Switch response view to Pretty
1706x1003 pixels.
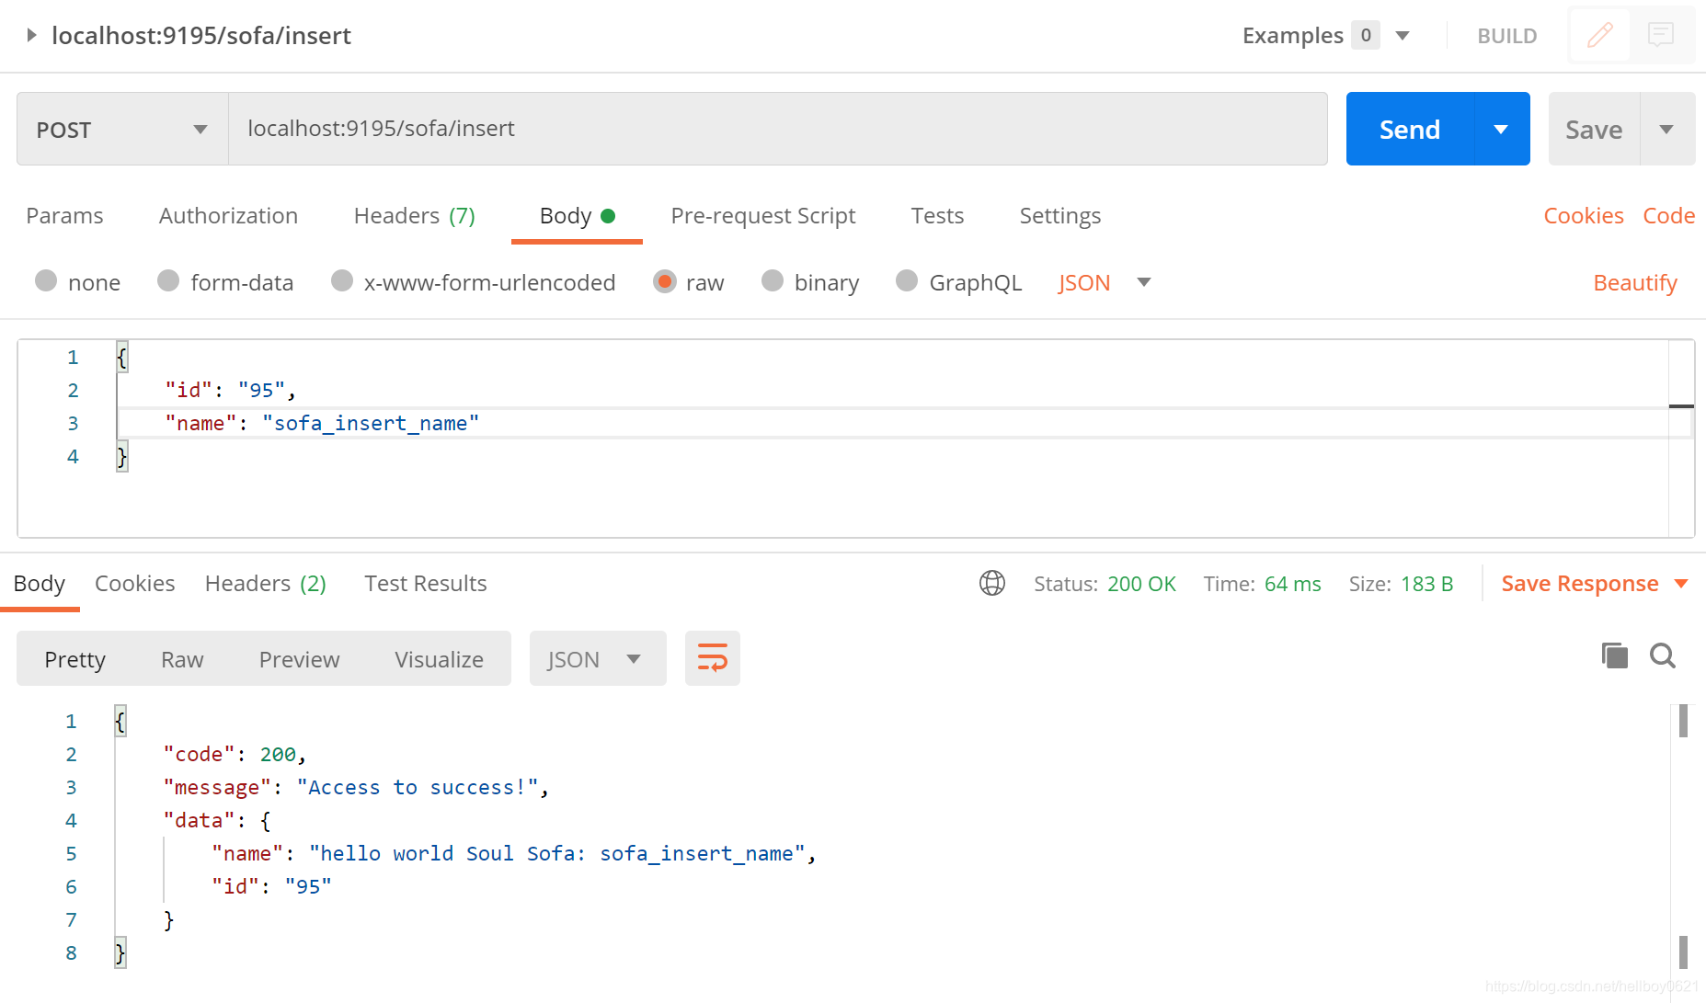click(x=75, y=659)
